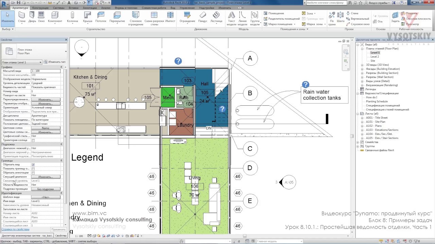Open the floor plan type selector dropdown
The image size is (435, 244).
[34, 52]
